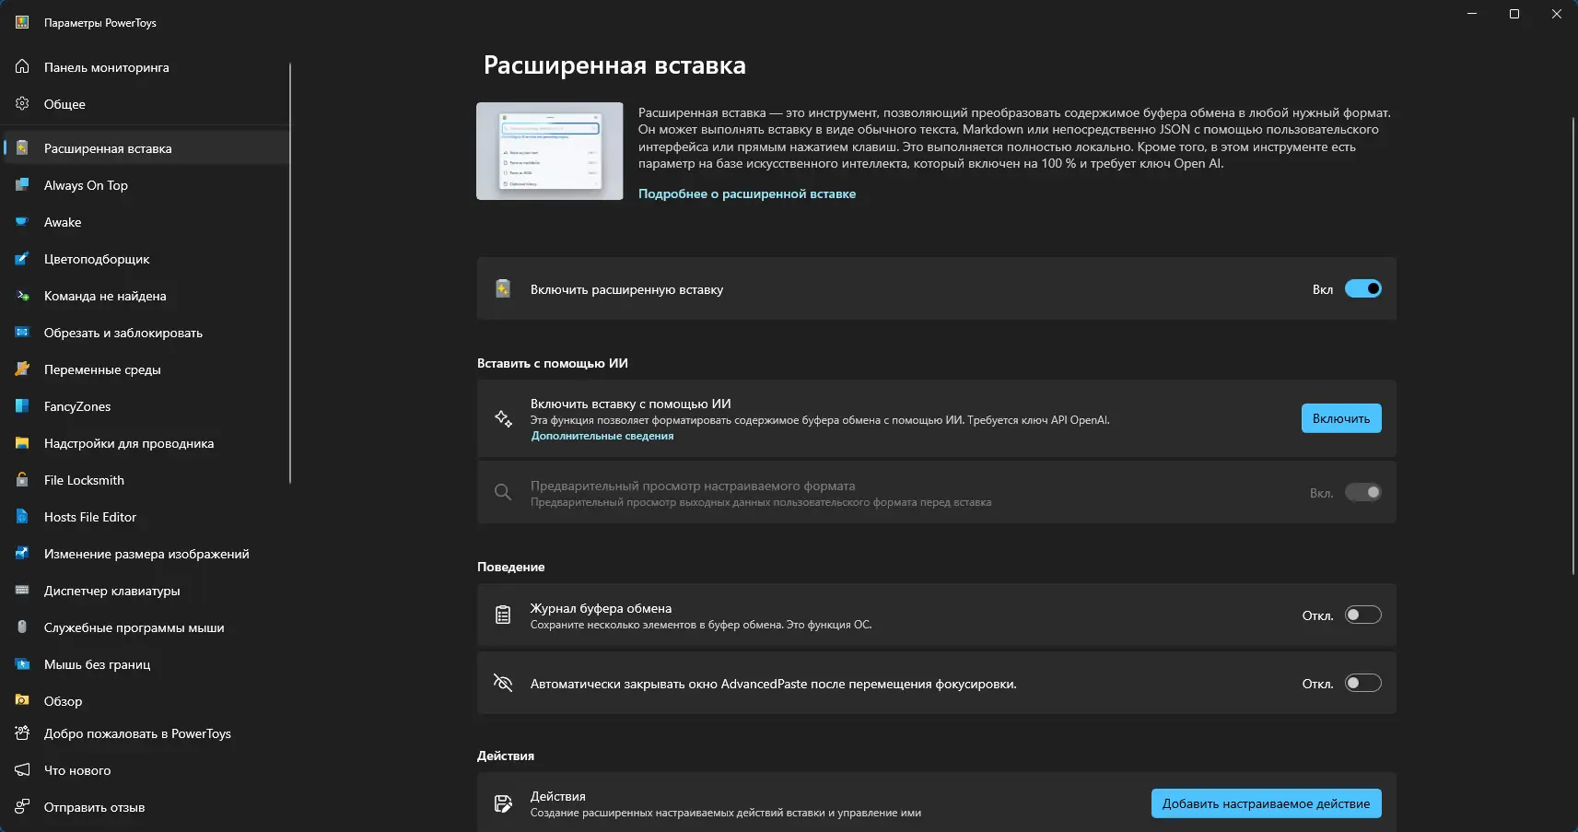The width and height of the screenshot is (1578, 832).
Task: Enable the Журнал буфера обмена switch
Action: point(1363,615)
